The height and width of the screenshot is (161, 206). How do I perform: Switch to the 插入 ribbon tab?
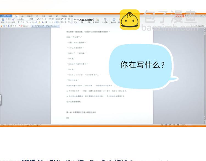pyautogui.click(x=23, y=16)
